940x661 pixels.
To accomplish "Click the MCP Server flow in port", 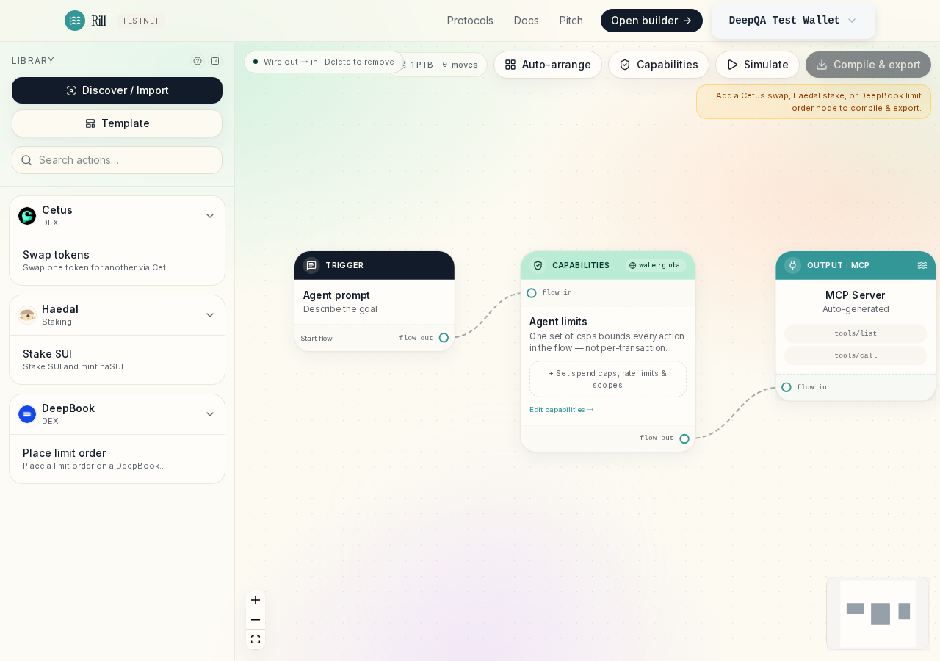I will [787, 387].
